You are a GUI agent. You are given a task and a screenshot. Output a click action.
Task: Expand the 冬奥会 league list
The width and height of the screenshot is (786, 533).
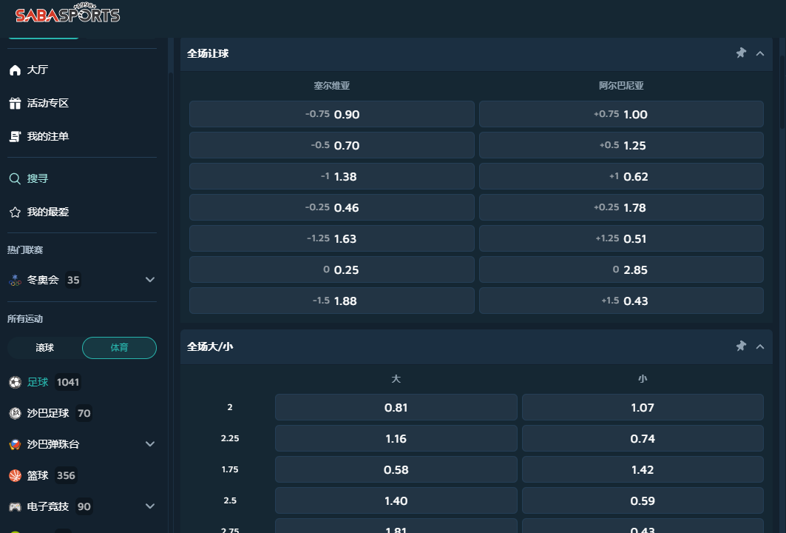pos(150,280)
